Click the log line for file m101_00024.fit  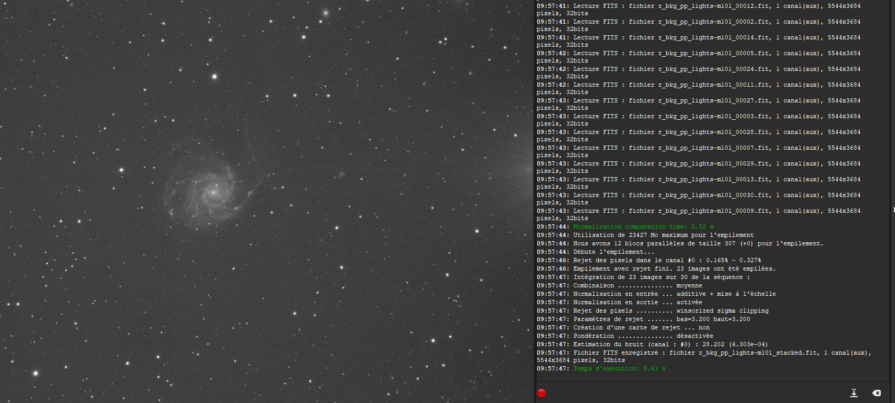[x=699, y=73]
